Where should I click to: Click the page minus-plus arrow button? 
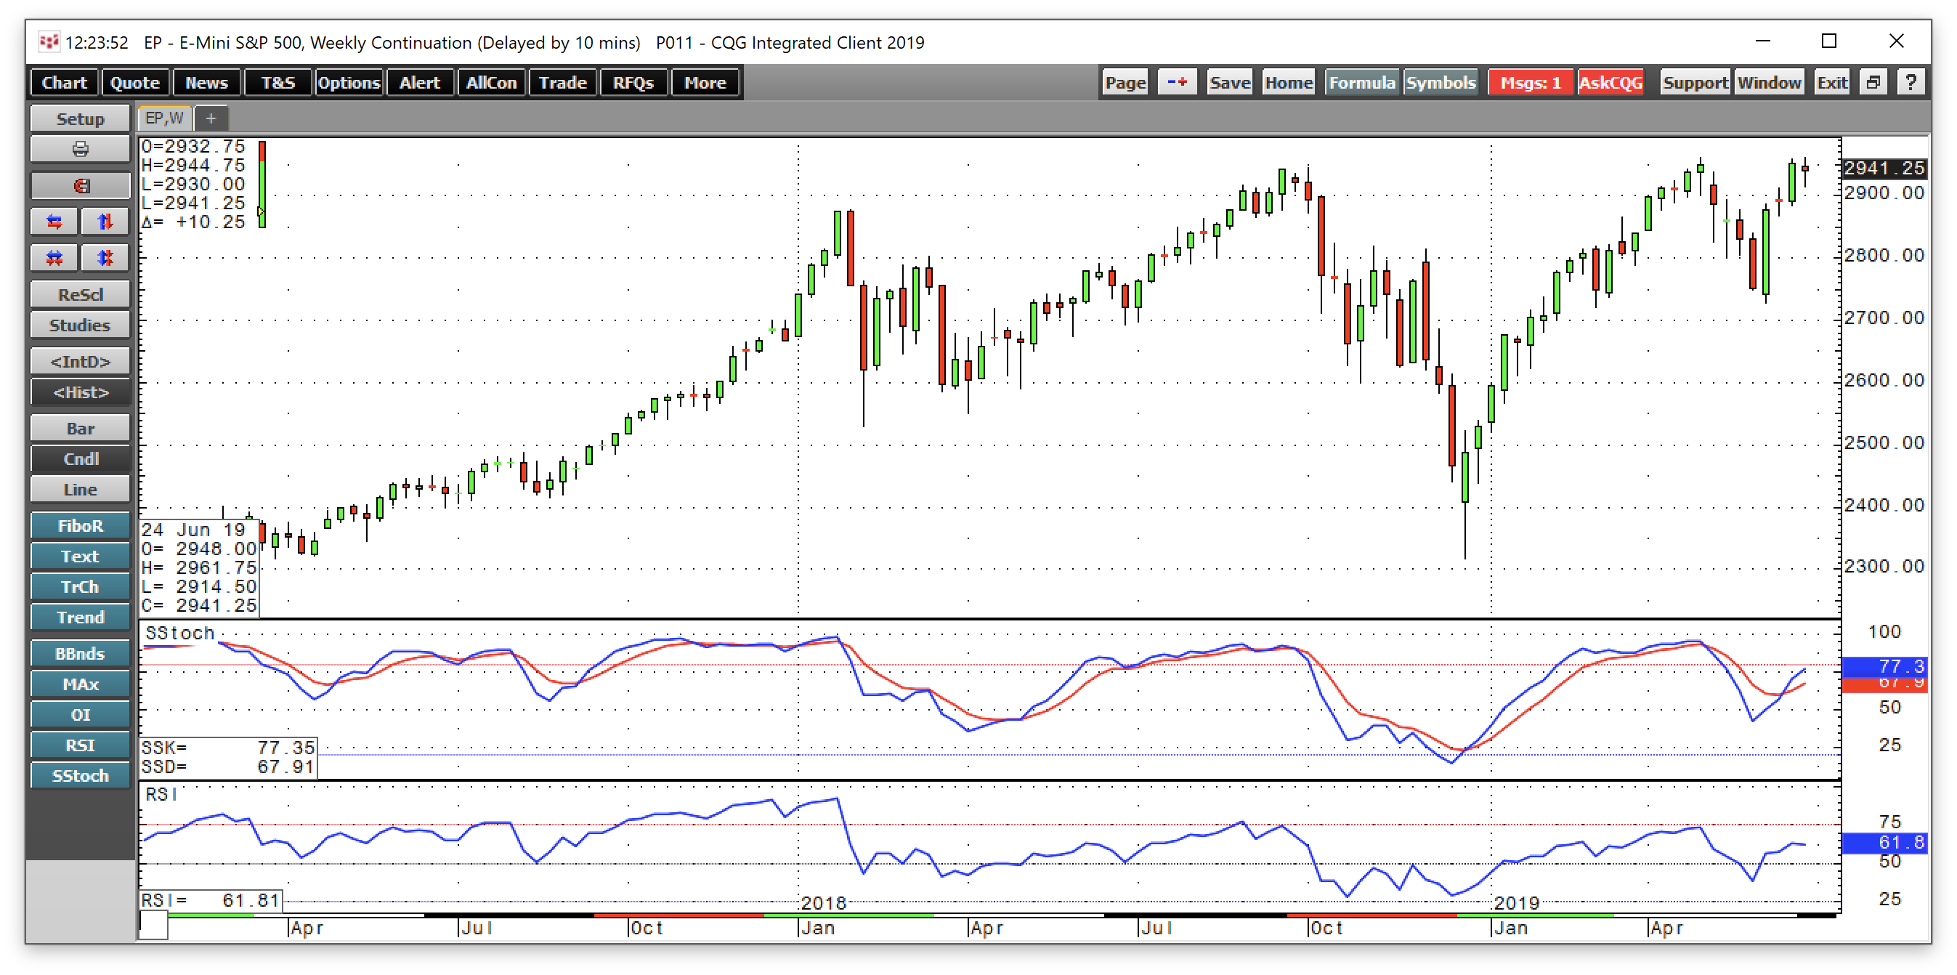(1178, 83)
